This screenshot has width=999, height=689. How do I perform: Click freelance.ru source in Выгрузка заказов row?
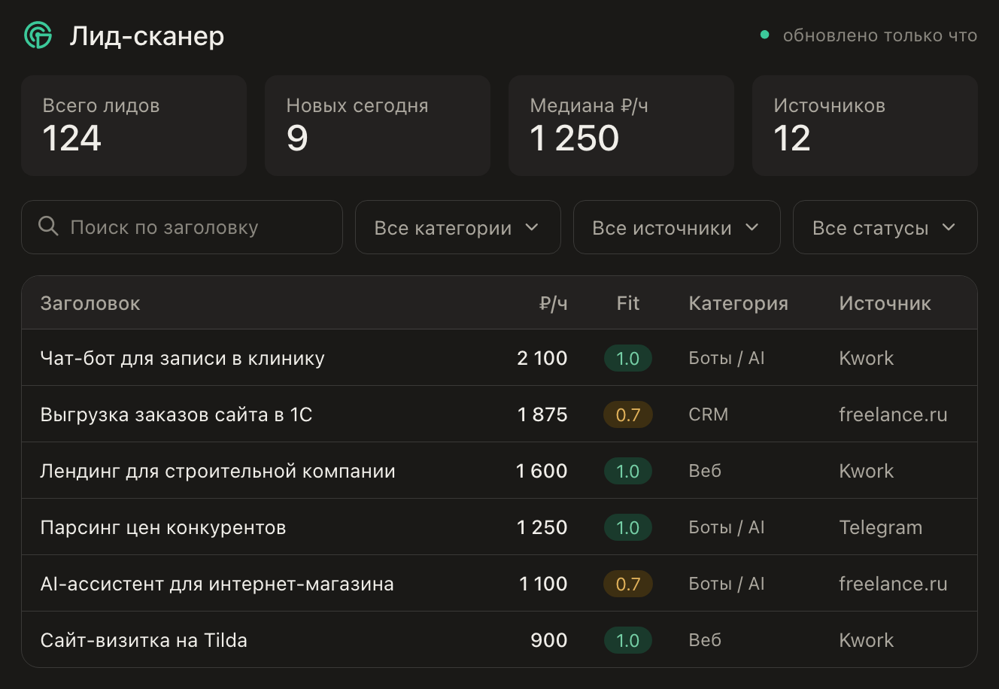[x=894, y=414]
